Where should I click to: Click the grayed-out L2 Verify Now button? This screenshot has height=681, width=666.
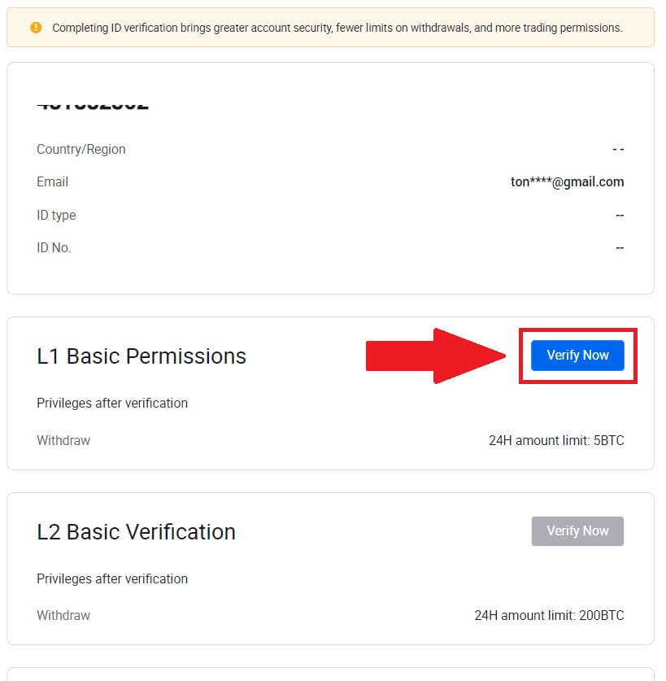577,530
